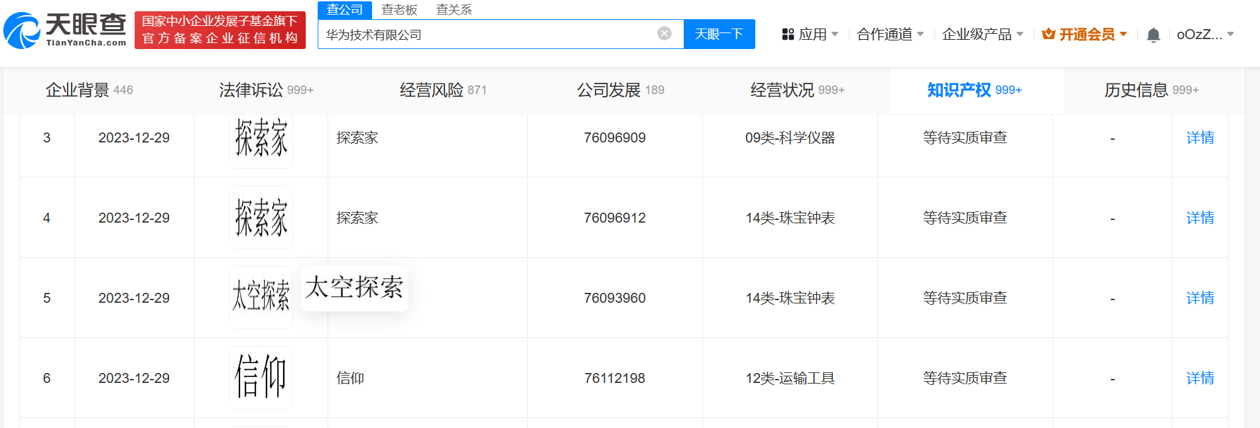Switch to the 查老板 search tab
Image resolution: width=1260 pixels, height=428 pixels.
point(399,10)
